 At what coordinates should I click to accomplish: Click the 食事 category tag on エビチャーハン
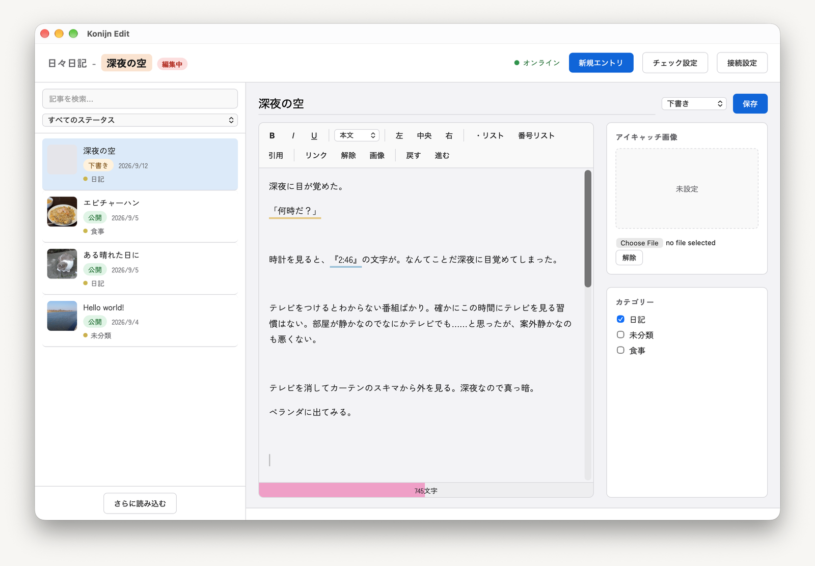(x=94, y=231)
